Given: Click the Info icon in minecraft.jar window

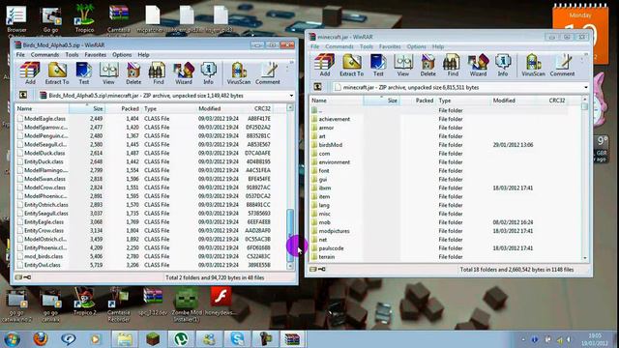Looking at the screenshot, I should pos(503,65).
